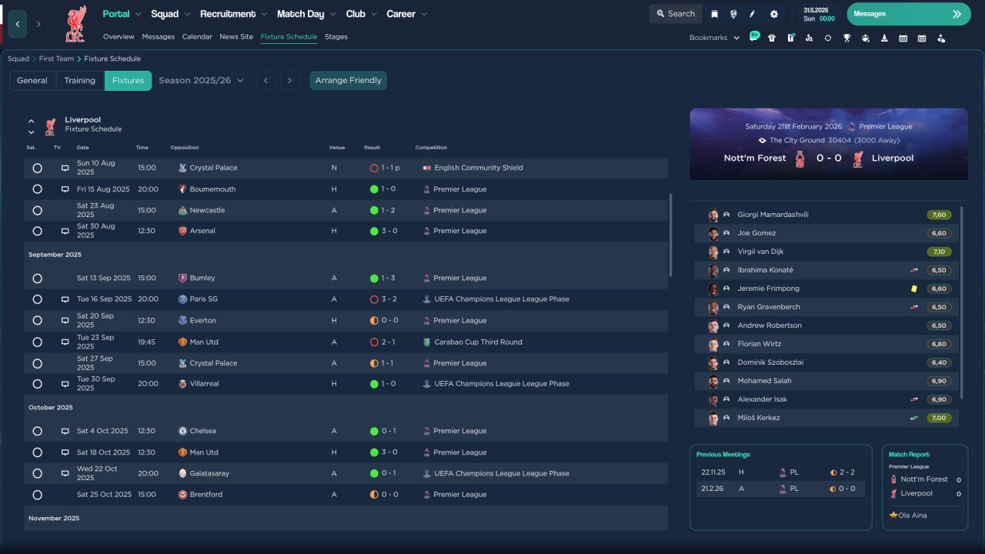Viewport: 985px width, 554px height.
Task: Click the TV icon in the Paris SG row
Action: click(65, 299)
